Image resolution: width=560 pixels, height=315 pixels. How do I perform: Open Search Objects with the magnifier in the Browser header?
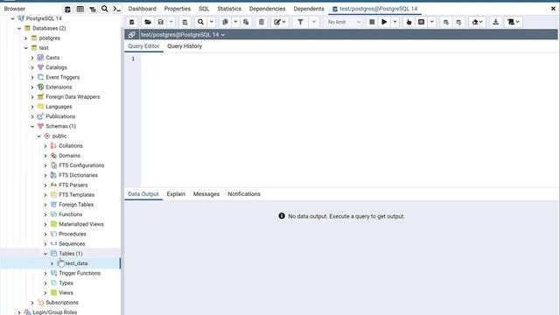[105, 9]
